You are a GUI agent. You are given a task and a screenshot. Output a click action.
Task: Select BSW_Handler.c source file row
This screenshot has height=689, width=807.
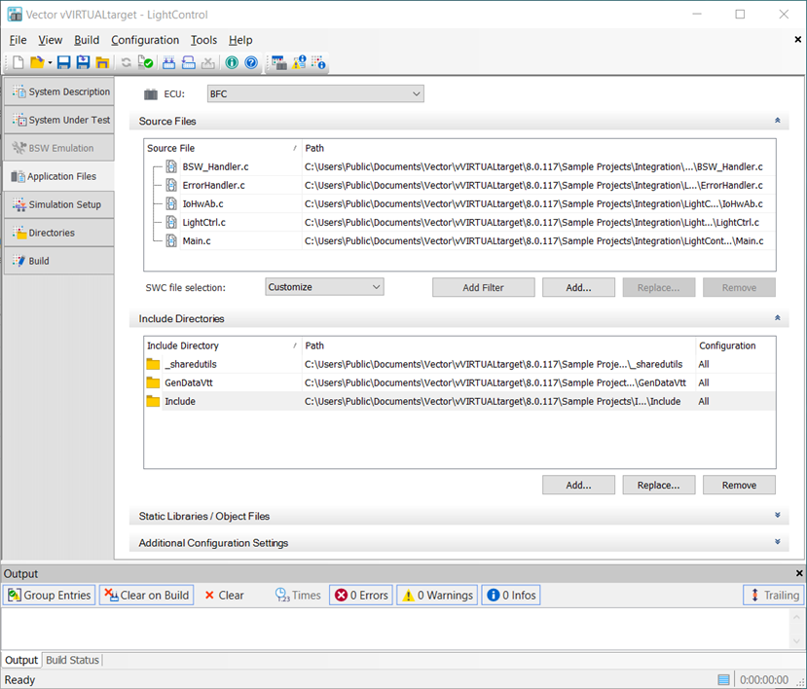[459, 166]
